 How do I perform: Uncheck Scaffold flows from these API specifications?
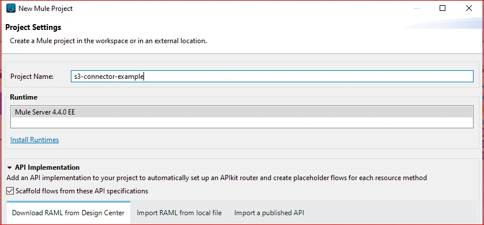10,191
